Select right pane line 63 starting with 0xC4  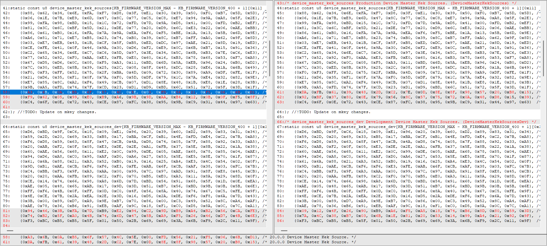[x=407, y=102]
